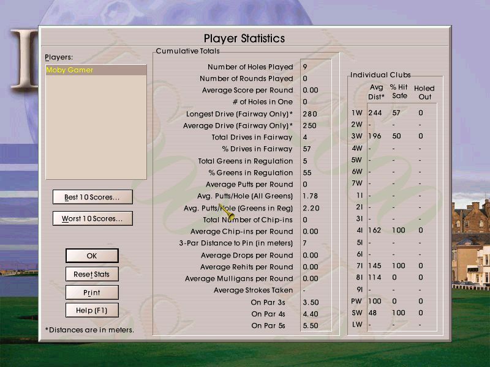This screenshot has height=367, width=490.
Task: Confirm with the OK button
Action: pos(92,256)
